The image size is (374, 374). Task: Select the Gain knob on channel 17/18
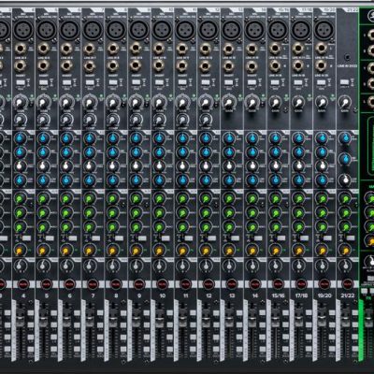pos(298,102)
